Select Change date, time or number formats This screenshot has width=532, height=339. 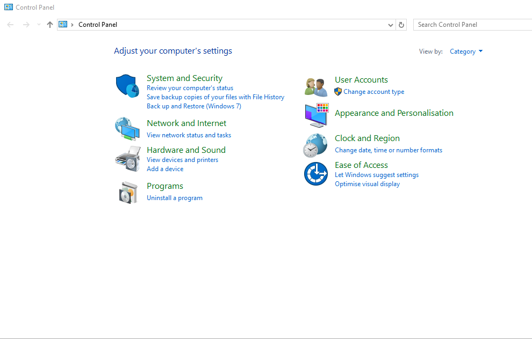coord(389,150)
